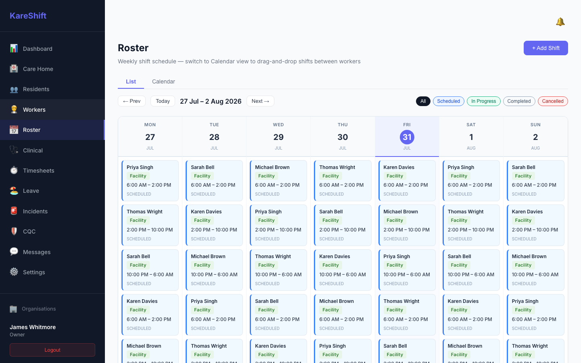Screen dimensions: 581x363
Task: Open Messages page
Action: coord(52,252)
